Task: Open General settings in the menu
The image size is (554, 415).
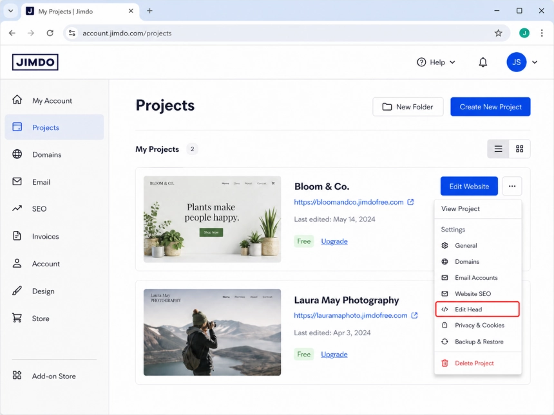Action: coord(478,245)
